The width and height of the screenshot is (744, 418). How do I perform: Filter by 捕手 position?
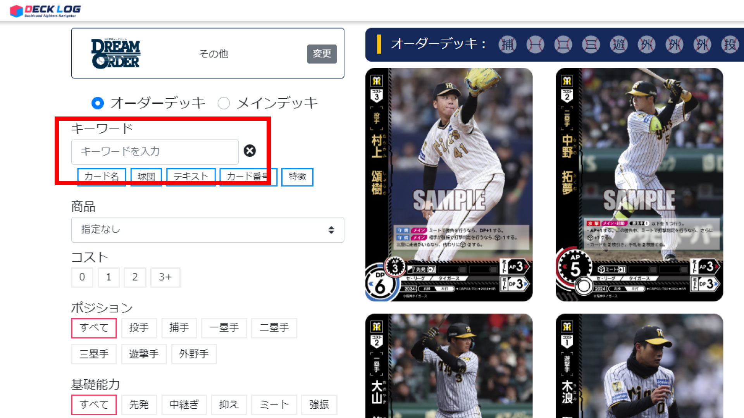tap(179, 328)
